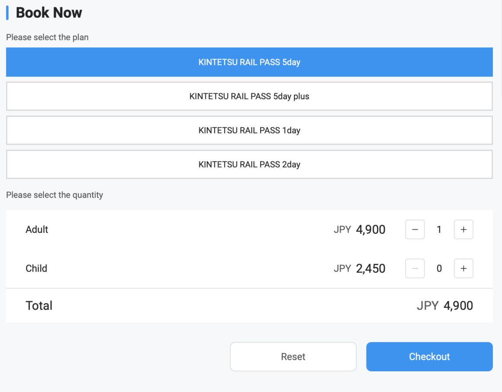Decrease Adult quantity with minus button
The image size is (502, 392).
[415, 229]
